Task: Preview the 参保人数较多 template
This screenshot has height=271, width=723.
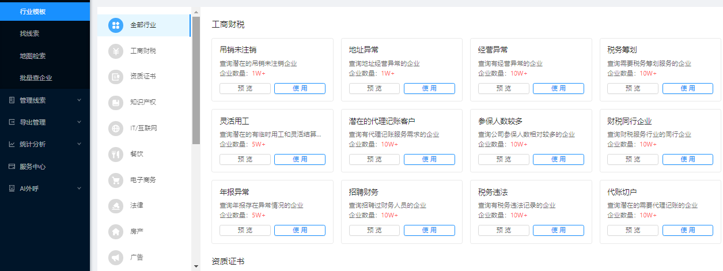Action: point(504,159)
